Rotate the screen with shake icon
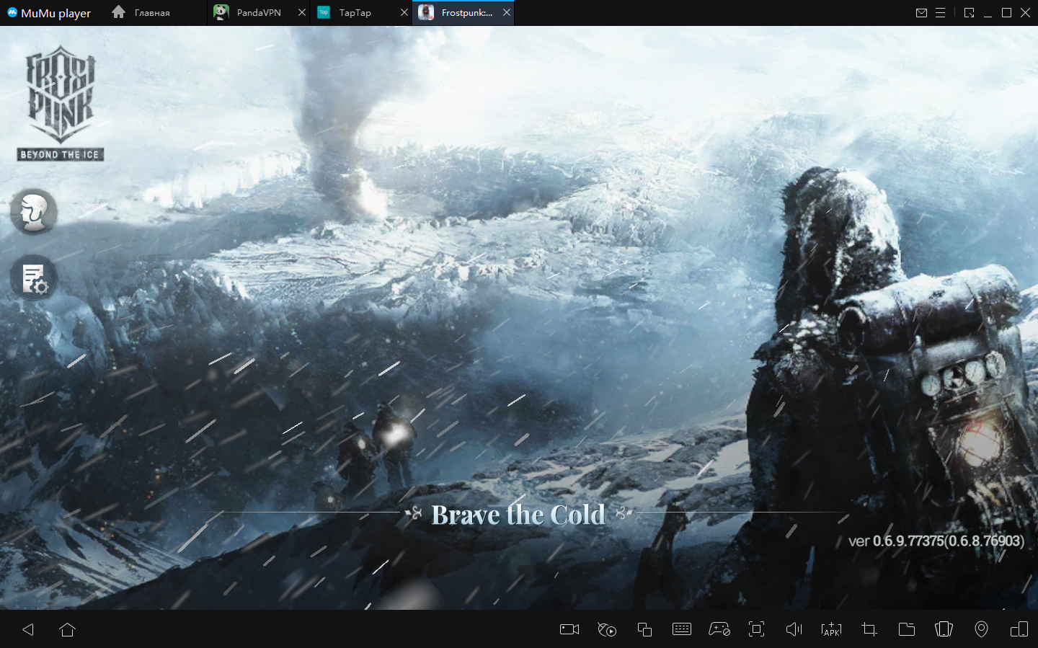Viewport: 1038px width, 648px height. [x=944, y=629]
